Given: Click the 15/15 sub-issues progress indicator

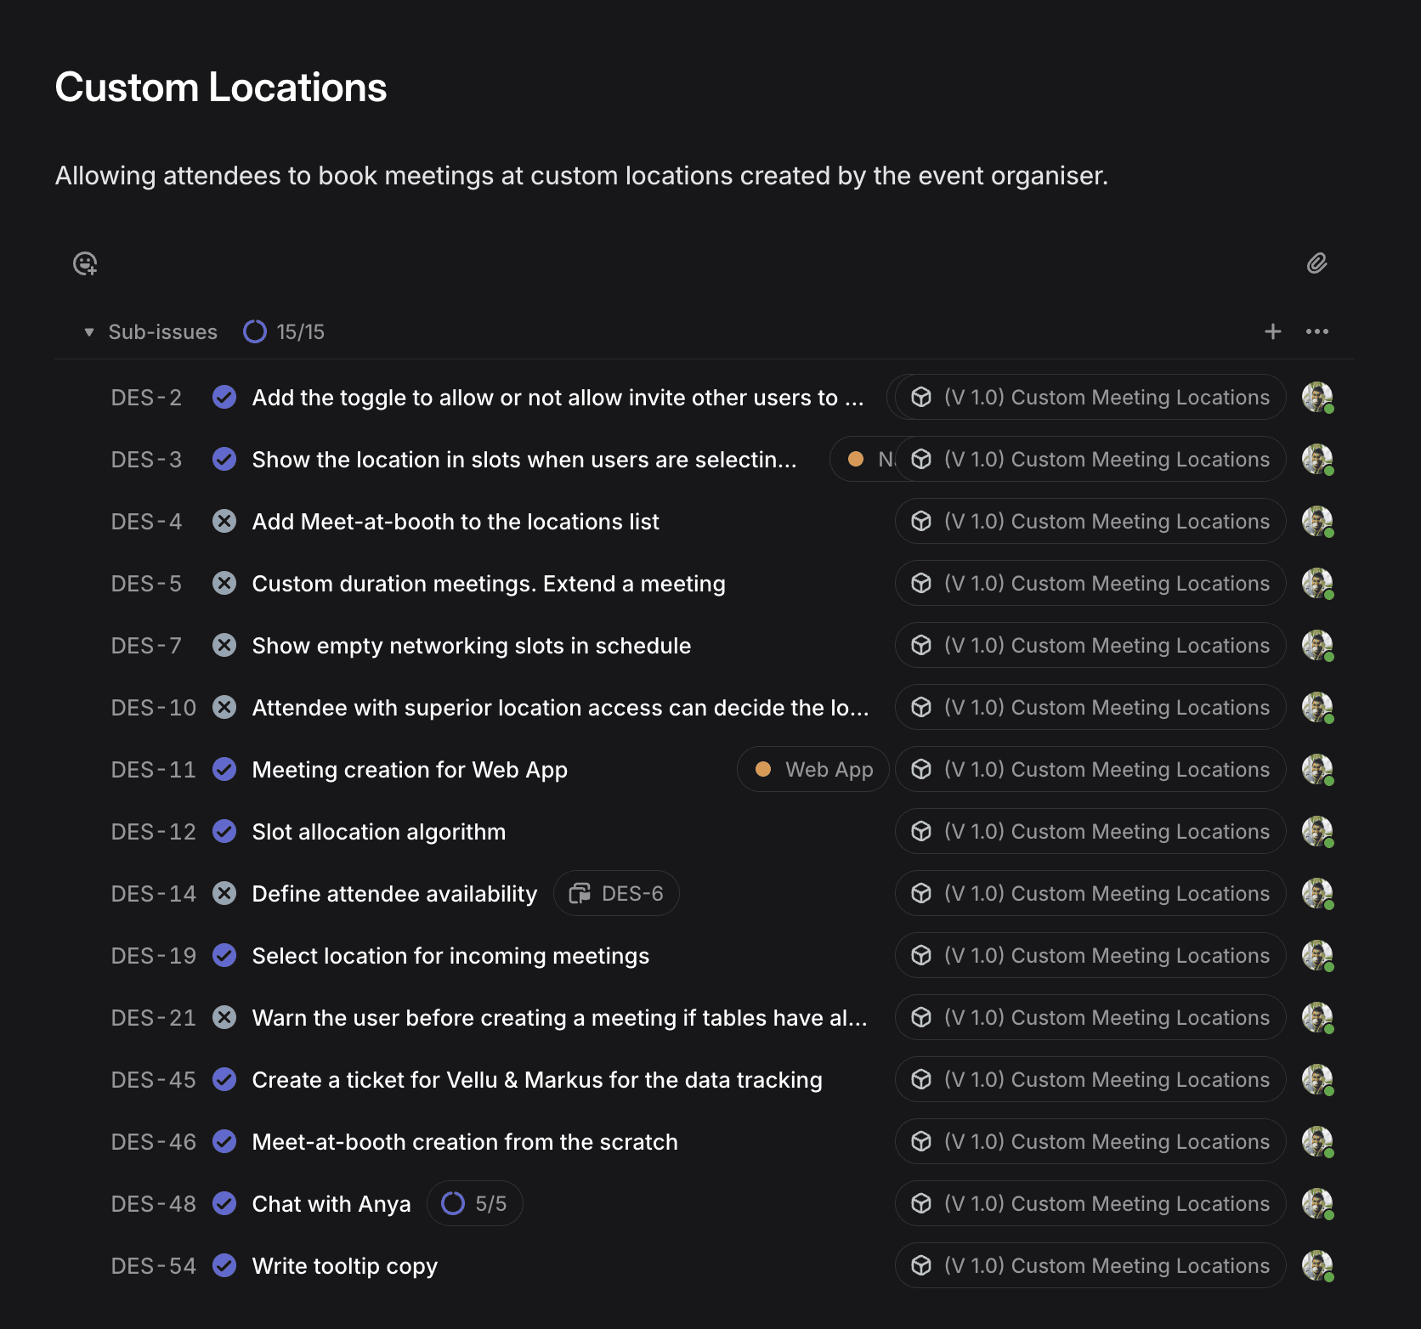Looking at the screenshot, I should point(284,331).
